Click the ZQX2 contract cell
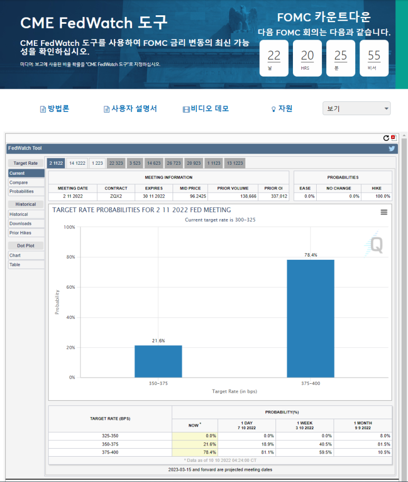Image resolution: width=408 pixels, height=482 pixels. [116, 196]
